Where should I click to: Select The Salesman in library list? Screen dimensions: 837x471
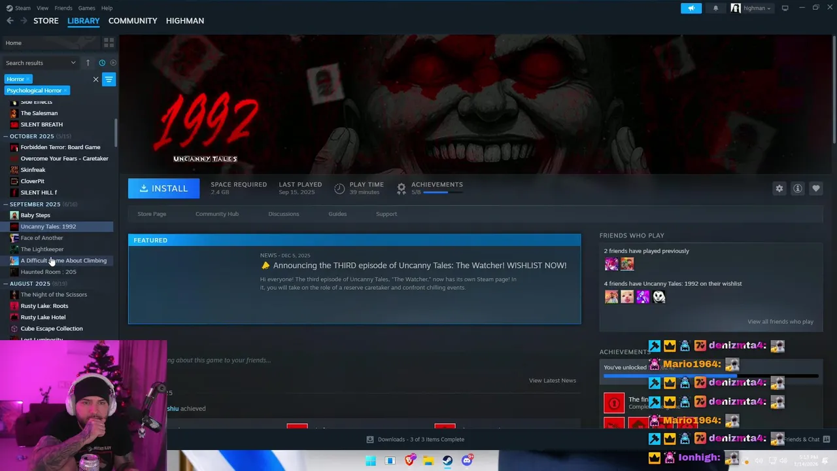point(39,113)
